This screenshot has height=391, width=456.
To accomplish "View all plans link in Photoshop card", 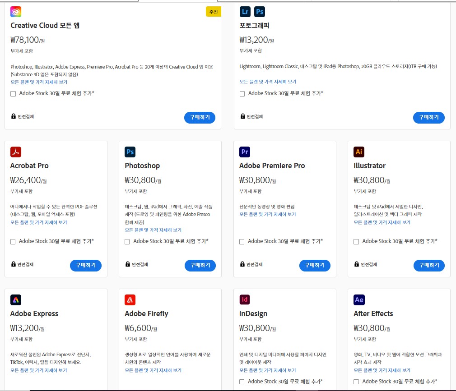I will (x=153, y=230).
